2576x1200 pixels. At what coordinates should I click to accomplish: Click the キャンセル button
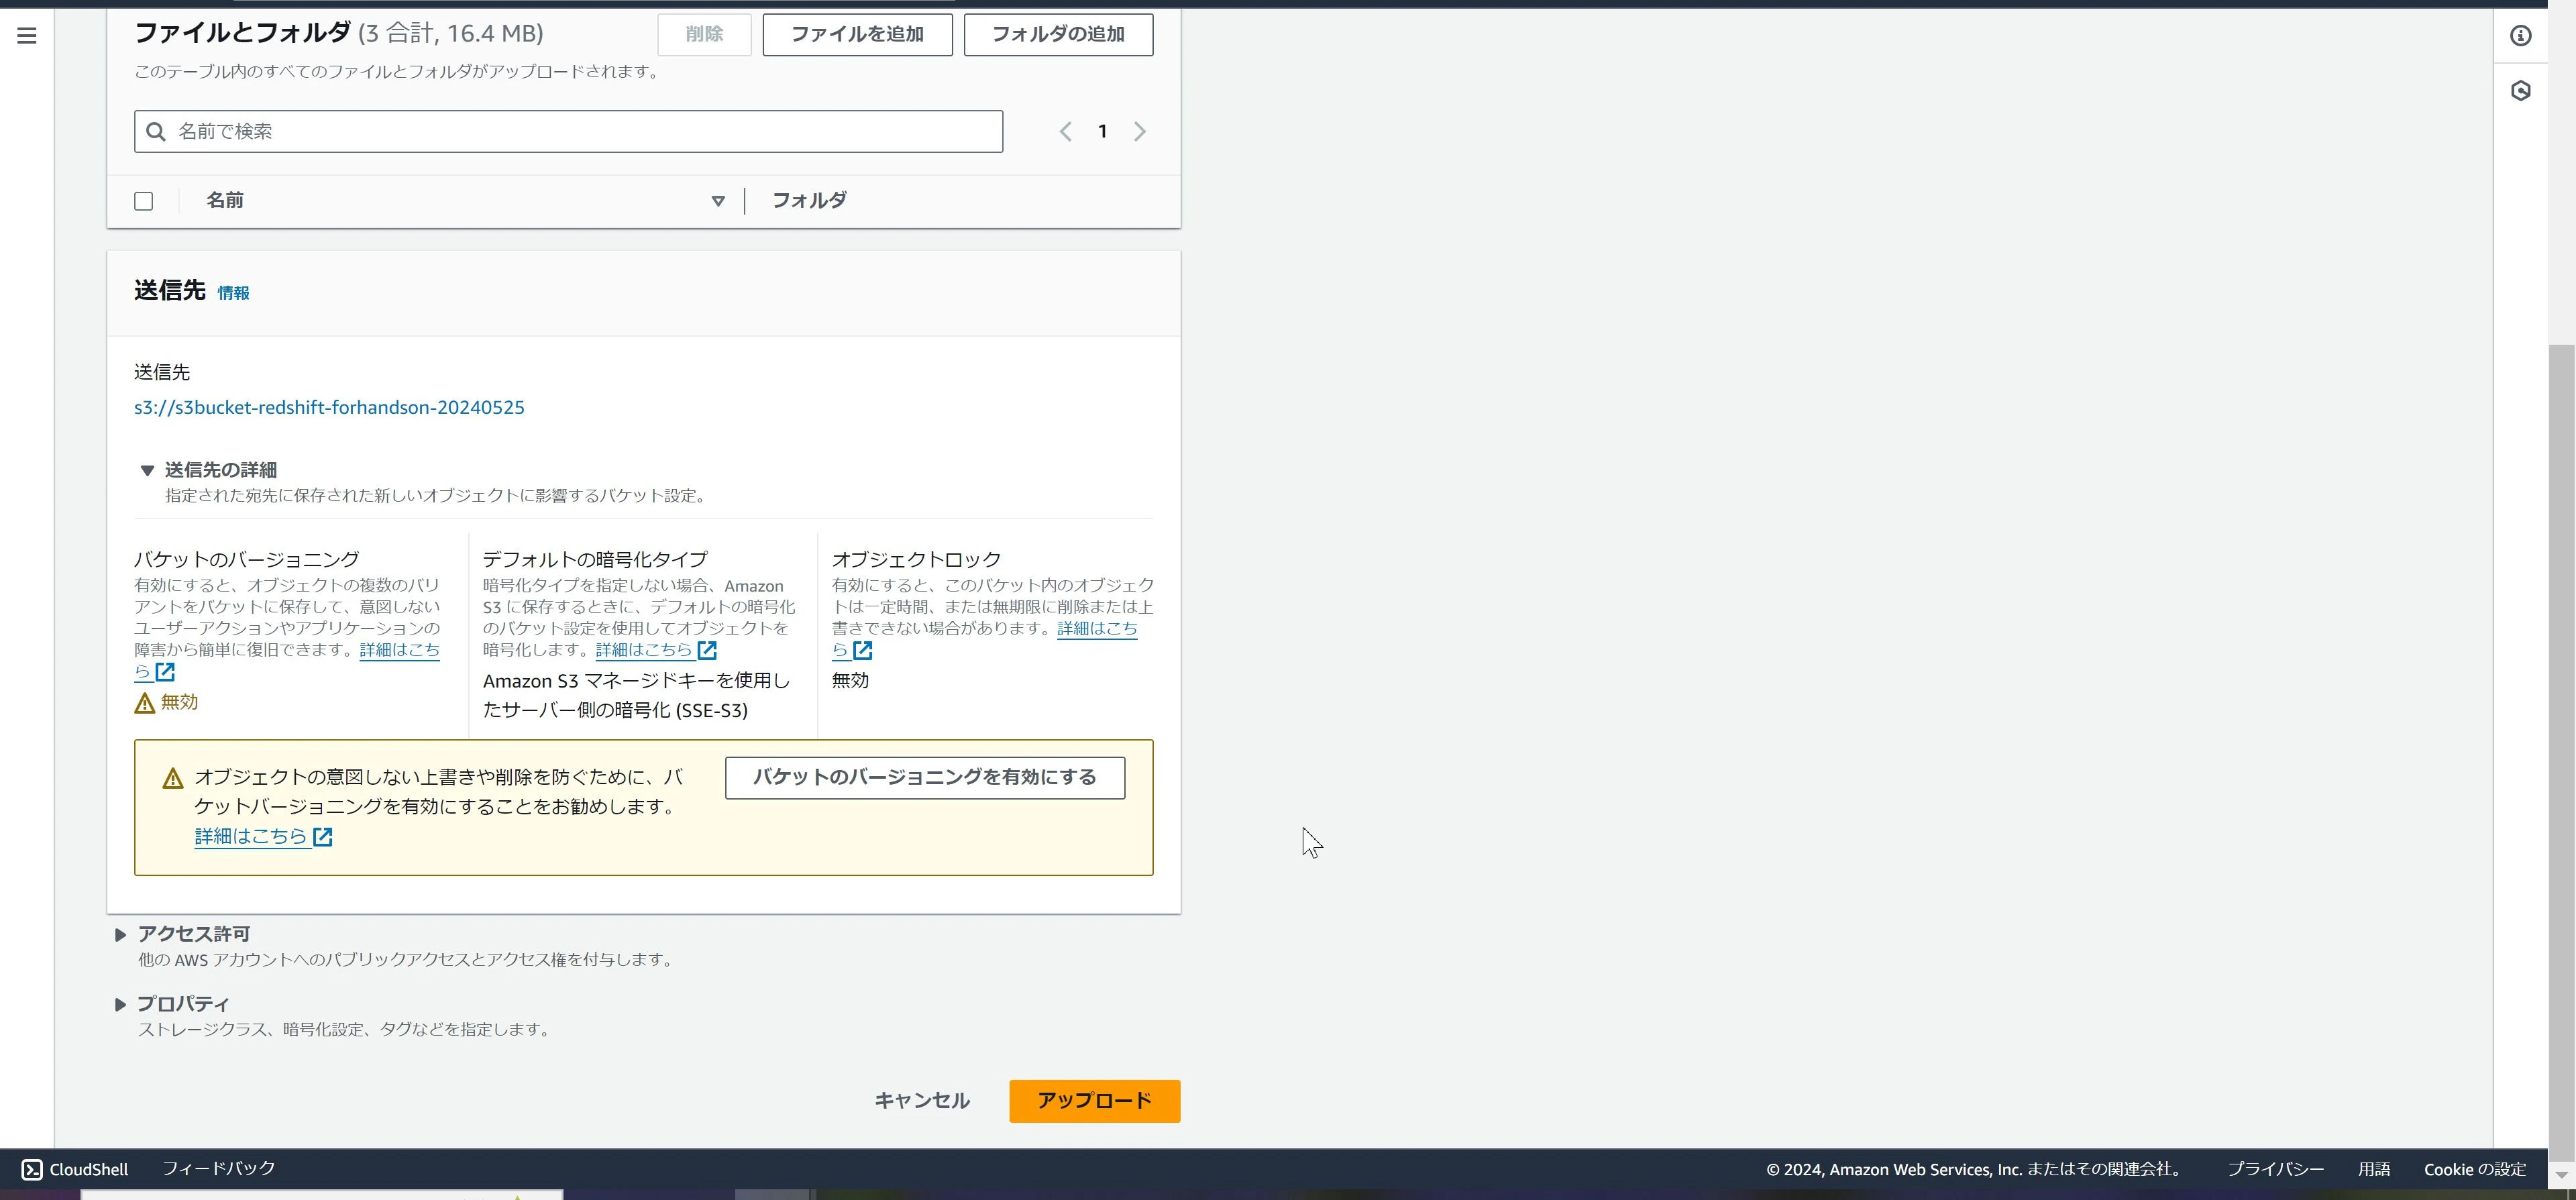(921, 1100)
